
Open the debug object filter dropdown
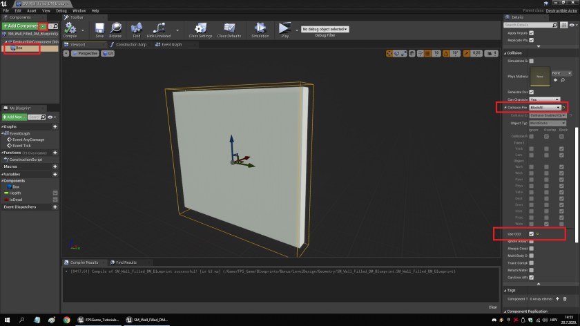[325, 29]
